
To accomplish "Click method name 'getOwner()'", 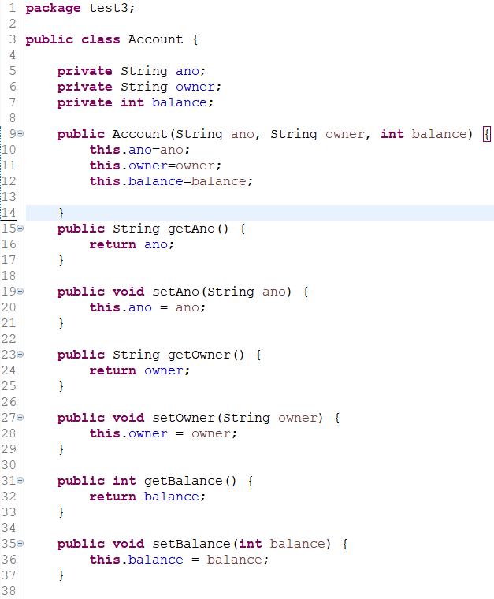I will click(x=206, y=355).
